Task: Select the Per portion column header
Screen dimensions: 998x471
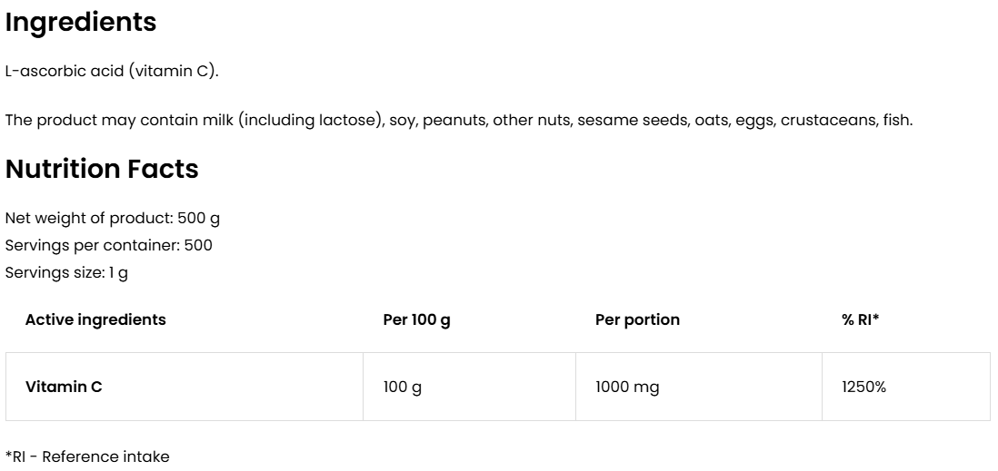Action: [637, 319]
